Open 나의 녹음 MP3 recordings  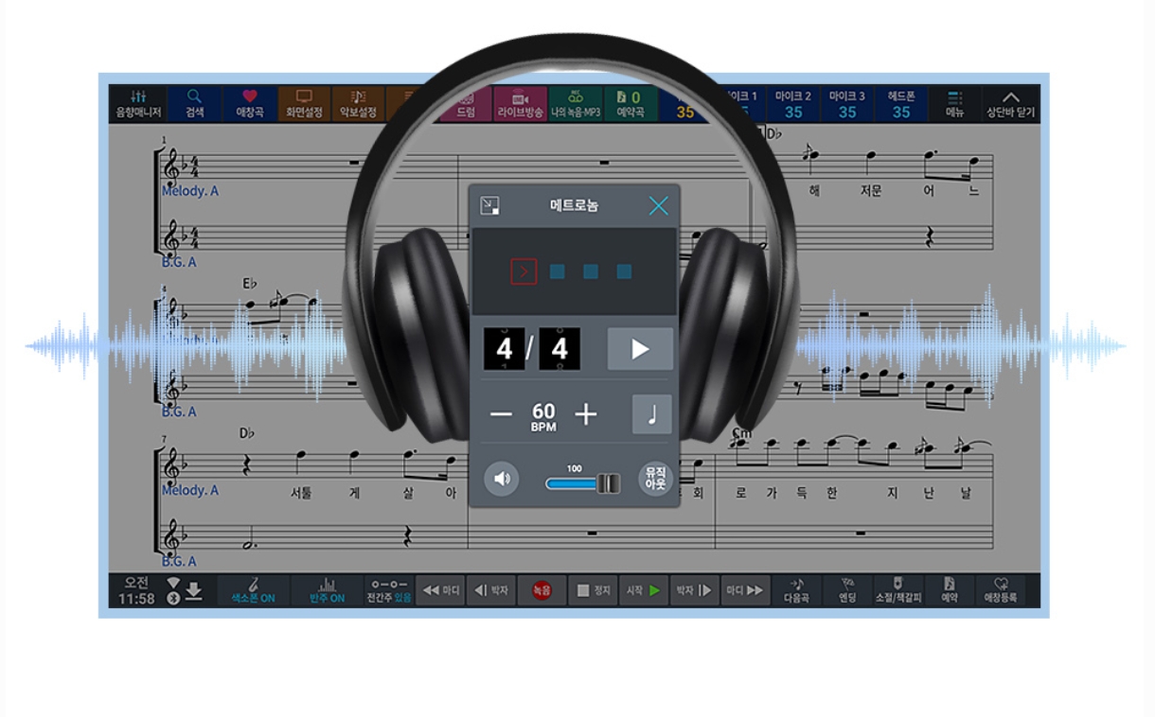575,104
